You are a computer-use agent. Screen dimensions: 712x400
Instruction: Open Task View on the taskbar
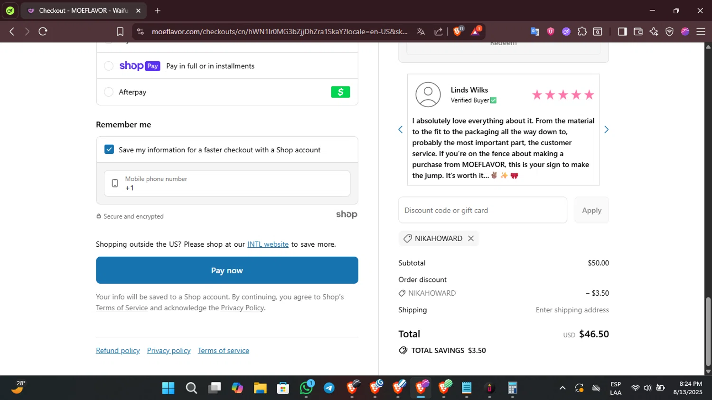click(215, 388)
